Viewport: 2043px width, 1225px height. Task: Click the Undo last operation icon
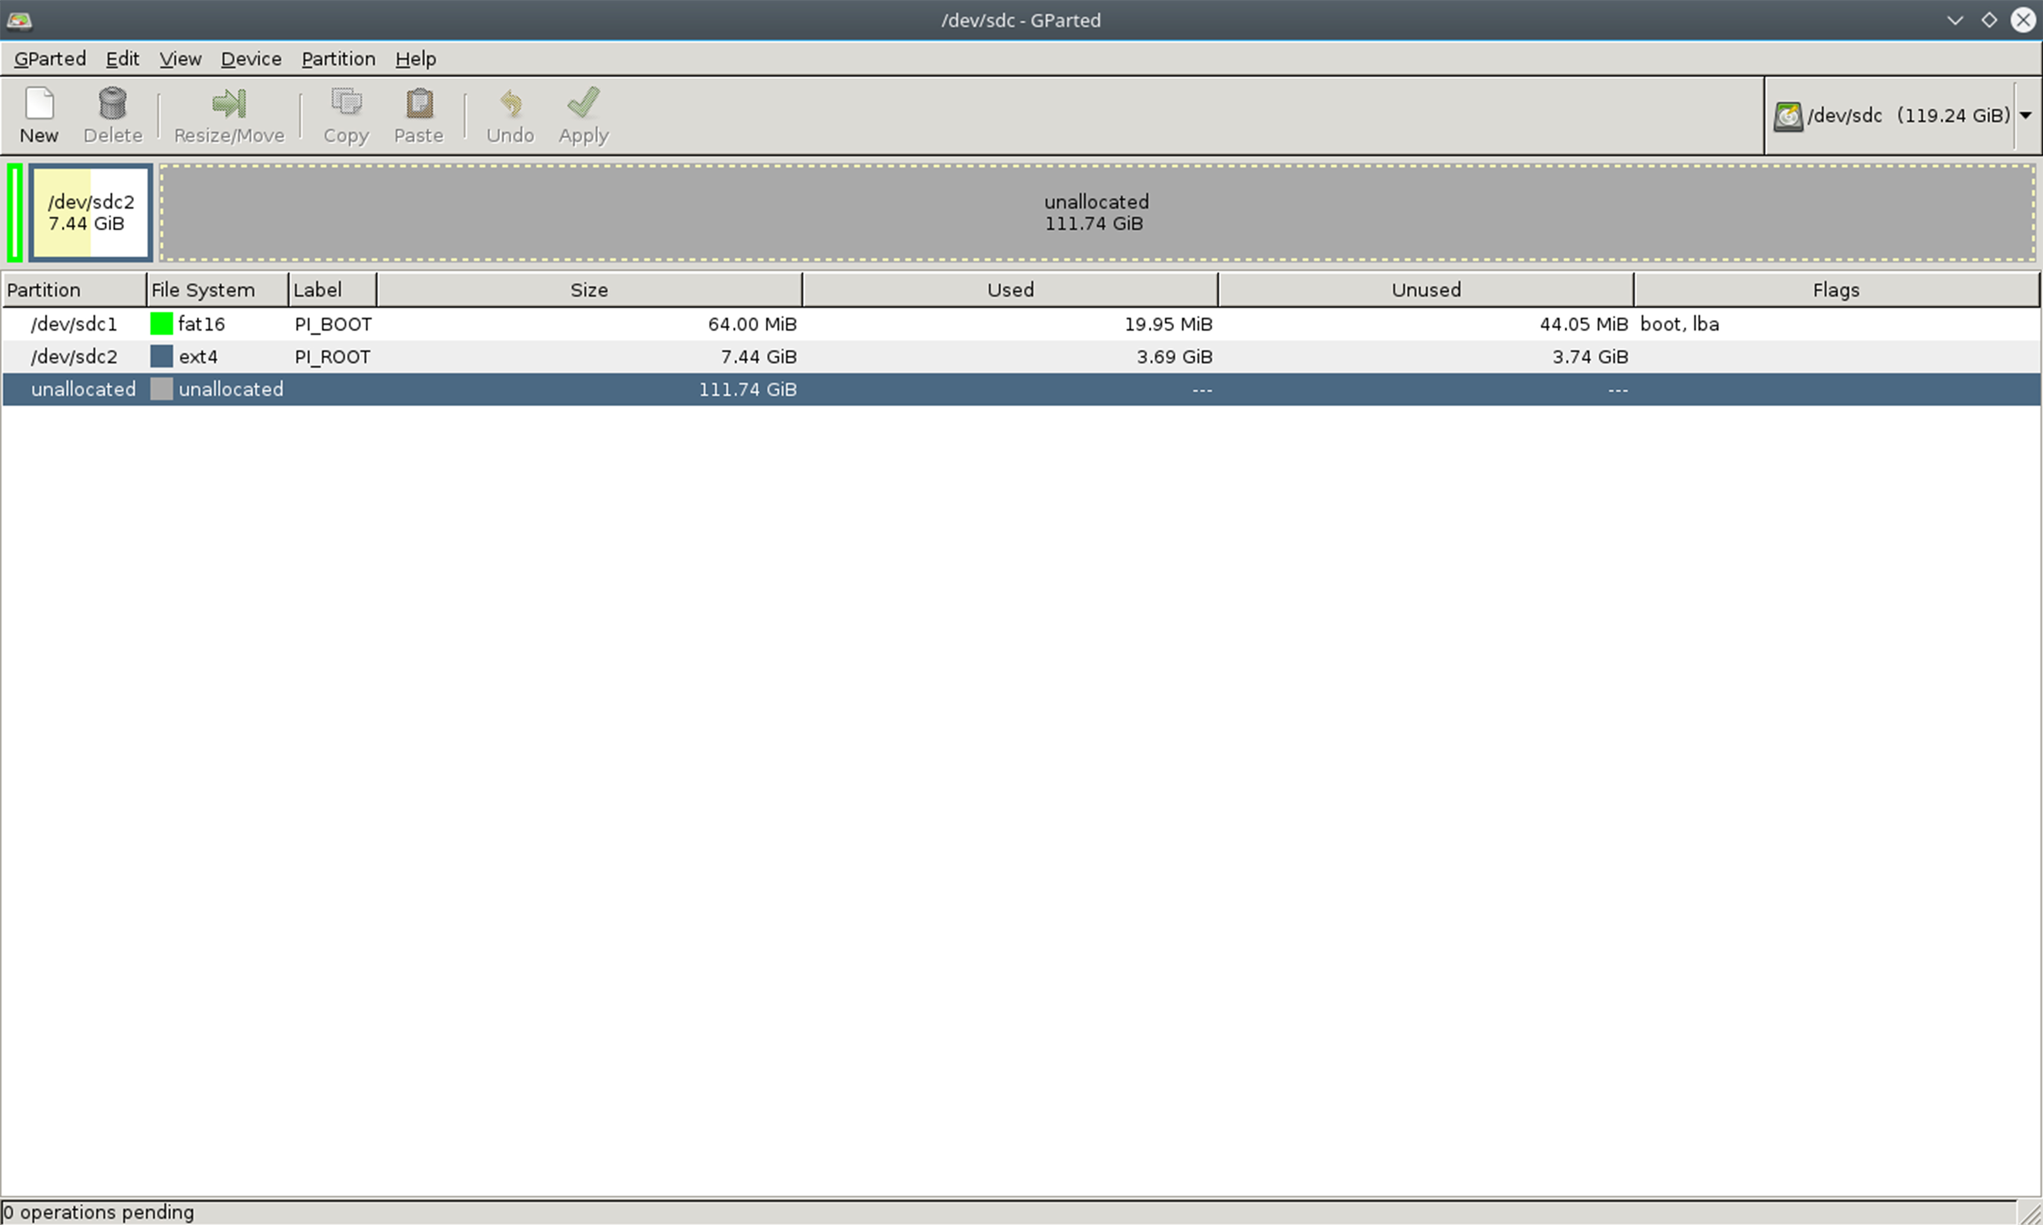coord(510,104)
